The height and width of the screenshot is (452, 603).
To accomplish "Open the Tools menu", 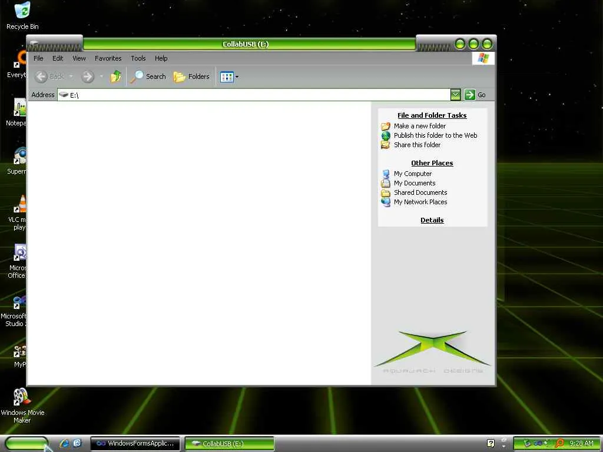I will click(138, 58).
